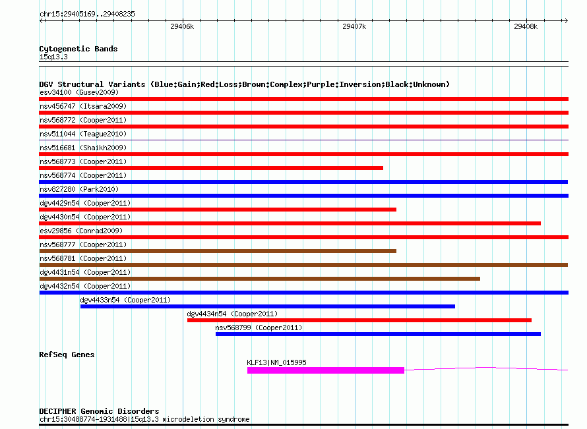The width and height of the screenshot is (587, 429).
Task: Click the red dgv4434n54 loss bar
Action: coord(359,320)
